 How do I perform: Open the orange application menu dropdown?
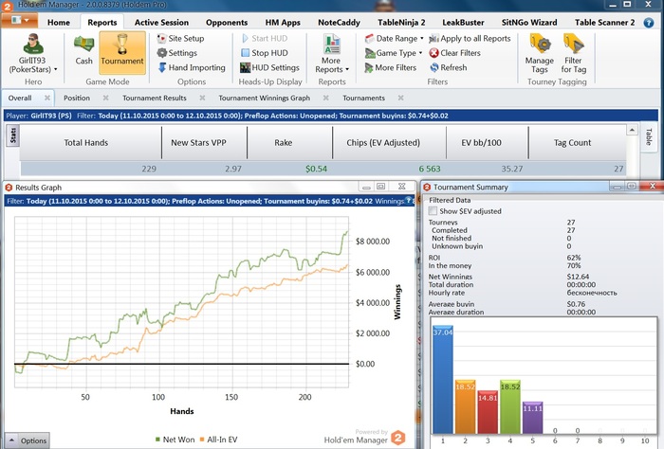(x=20, y=20)
